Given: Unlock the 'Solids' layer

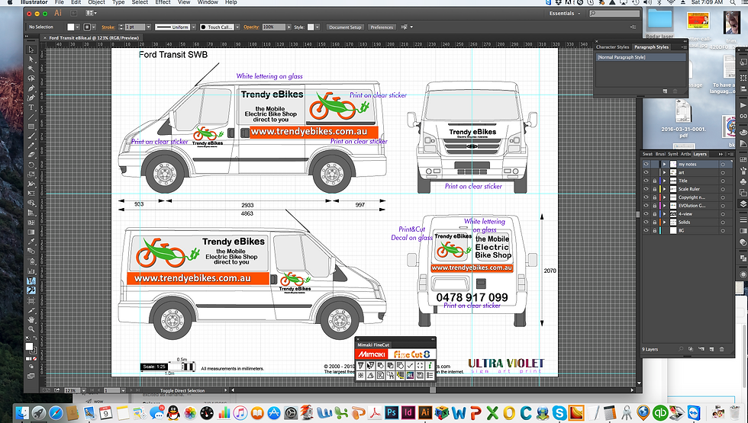Looking at the screenshot, I should [x=654, y=222].
